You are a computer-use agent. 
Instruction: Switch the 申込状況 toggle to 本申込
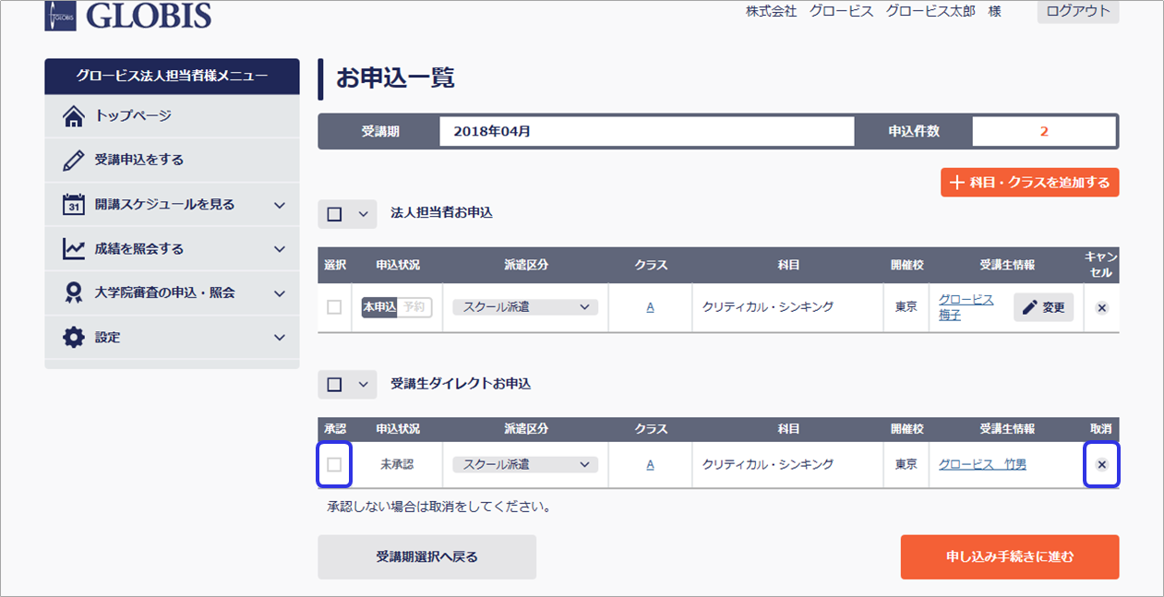(379, 307)
